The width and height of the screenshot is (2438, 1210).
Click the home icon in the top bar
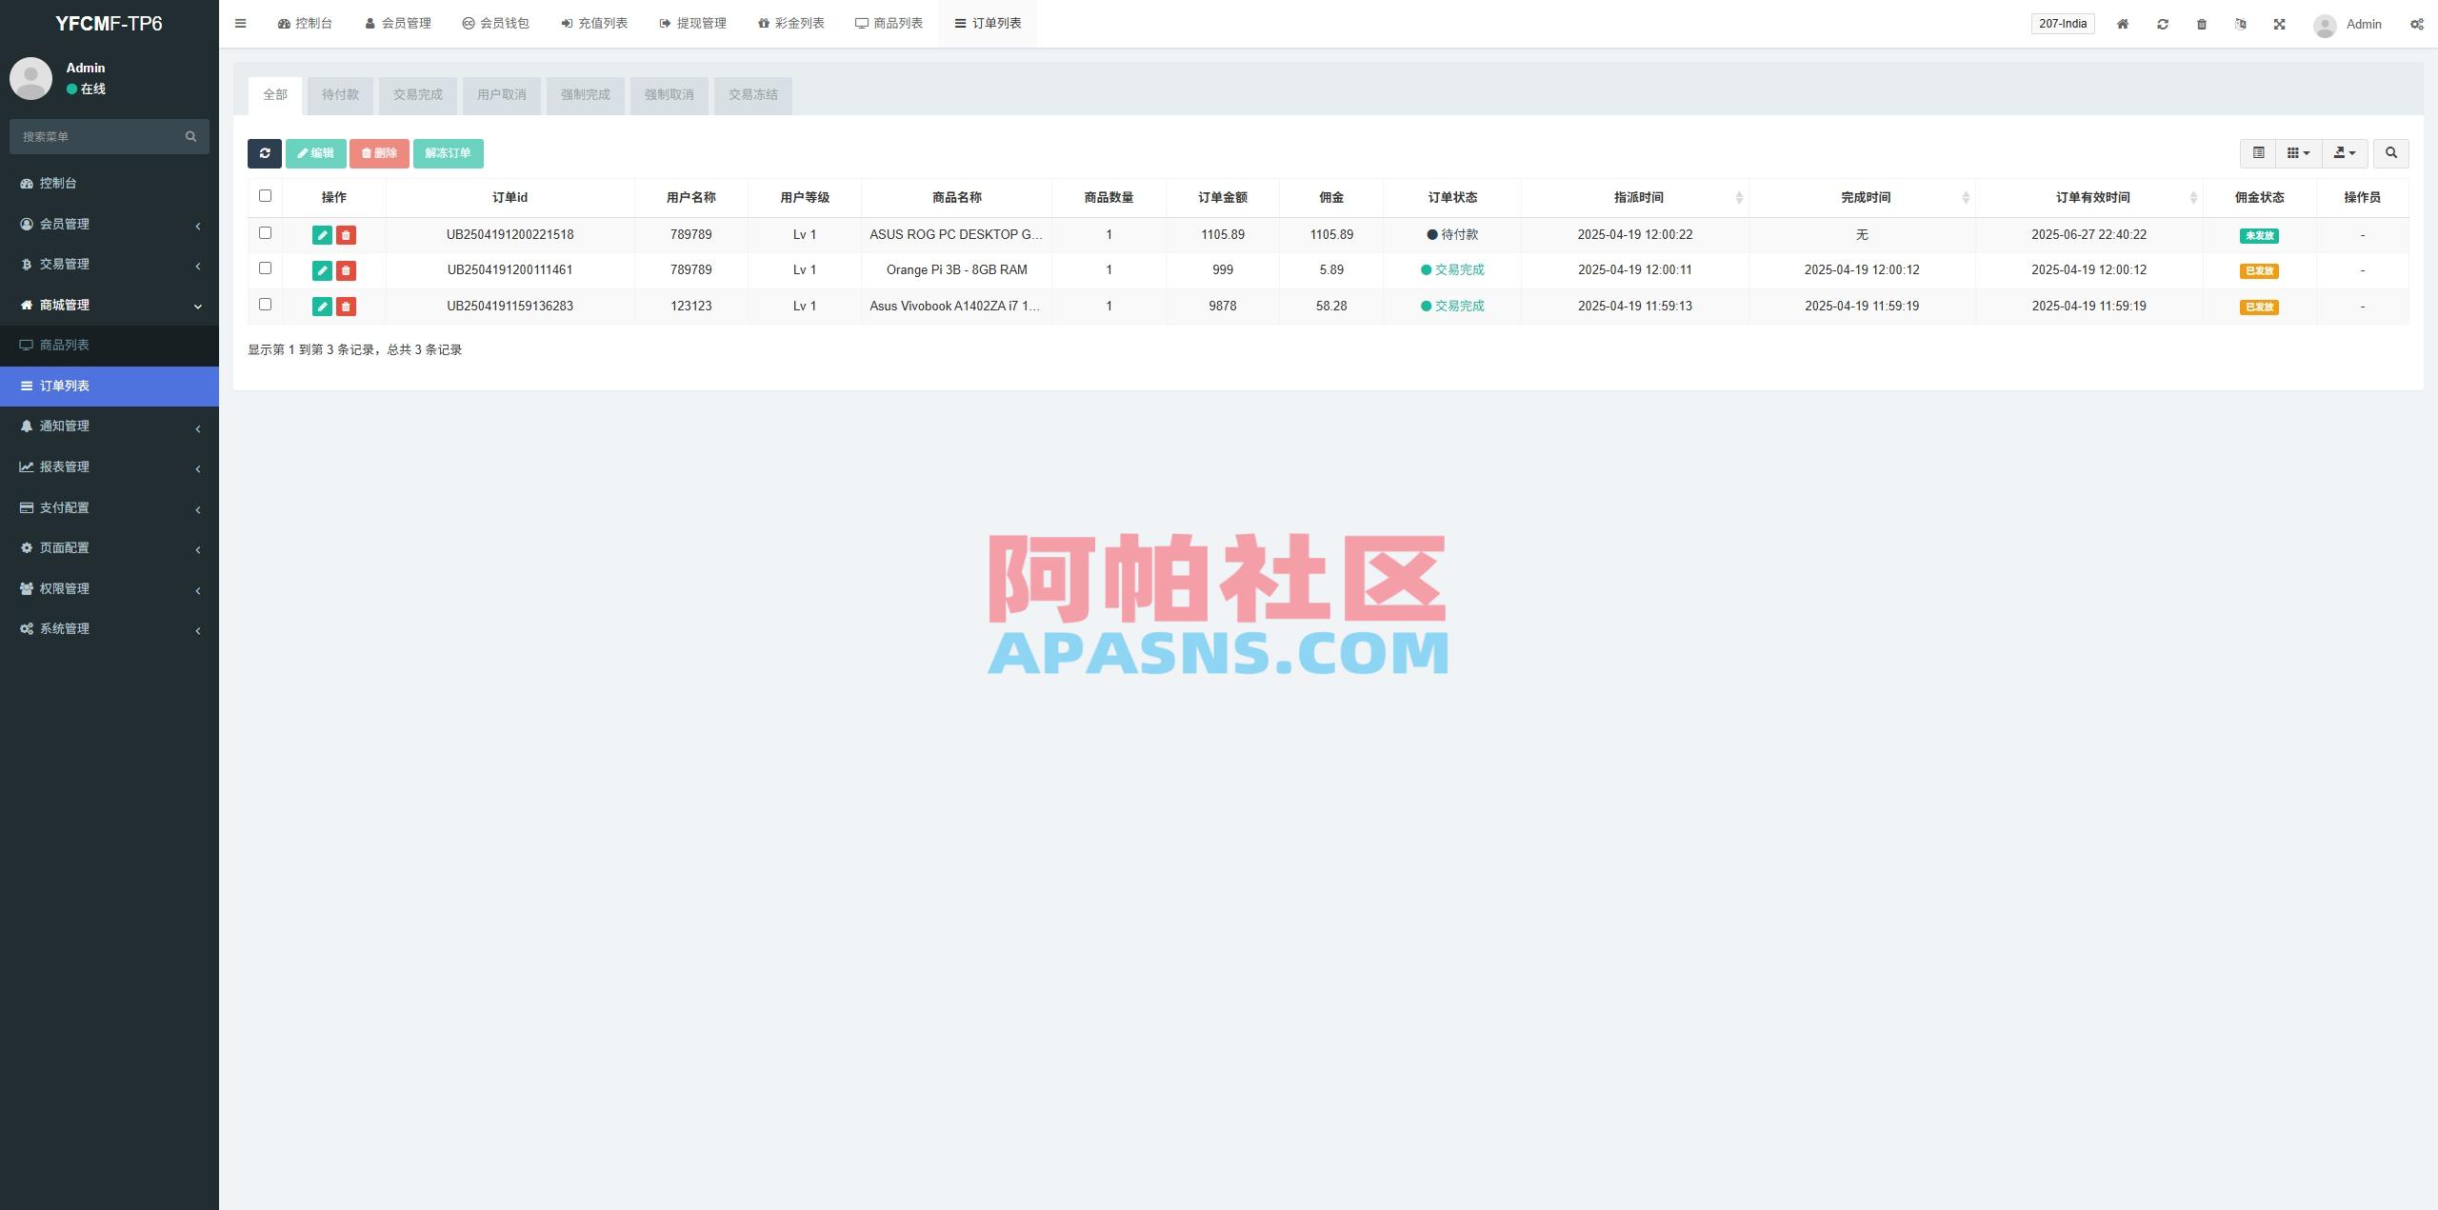(2123, 23)
